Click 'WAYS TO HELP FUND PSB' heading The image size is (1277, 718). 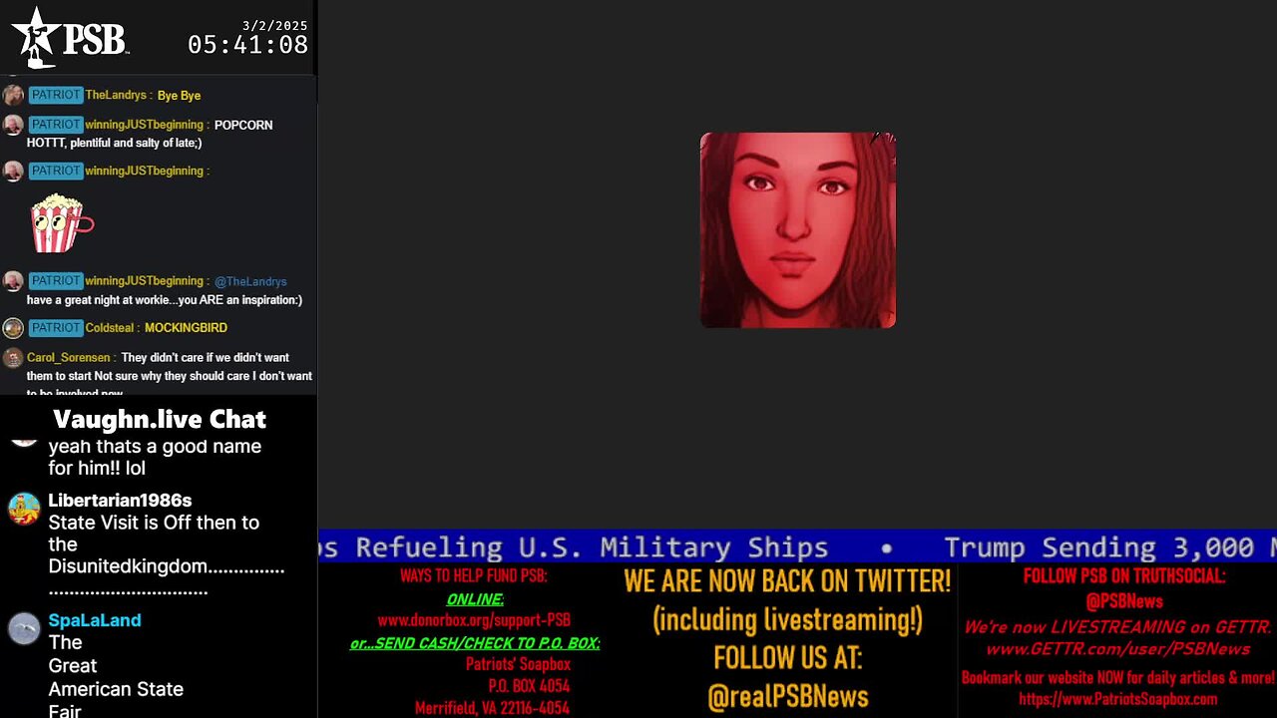pos(474,576)
